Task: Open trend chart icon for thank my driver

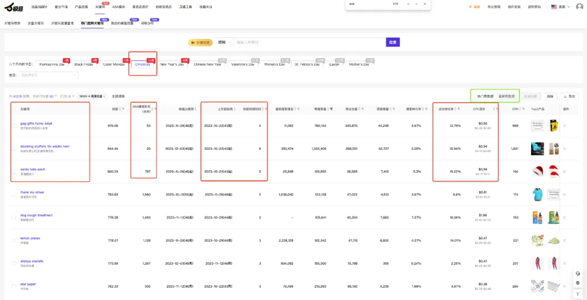Action: 565,194
